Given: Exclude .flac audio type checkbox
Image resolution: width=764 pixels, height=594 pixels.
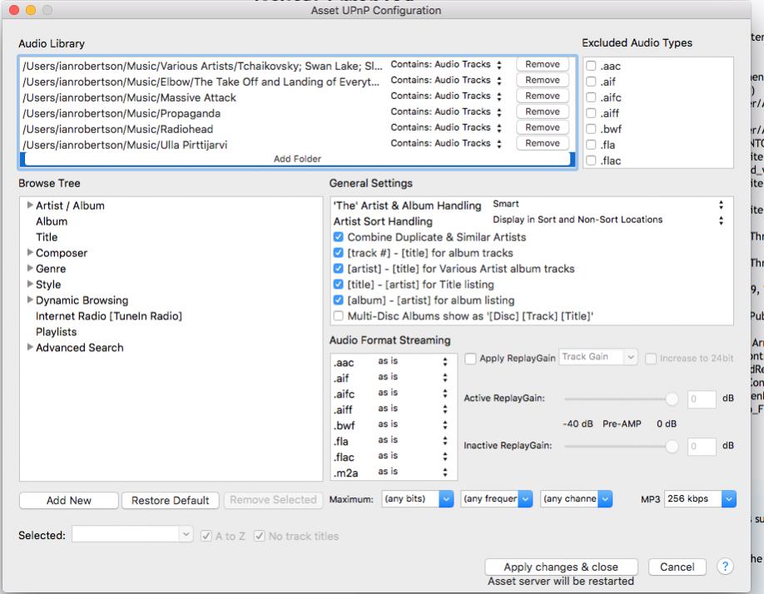Looking at the screenshot, I should coord(590,161).
